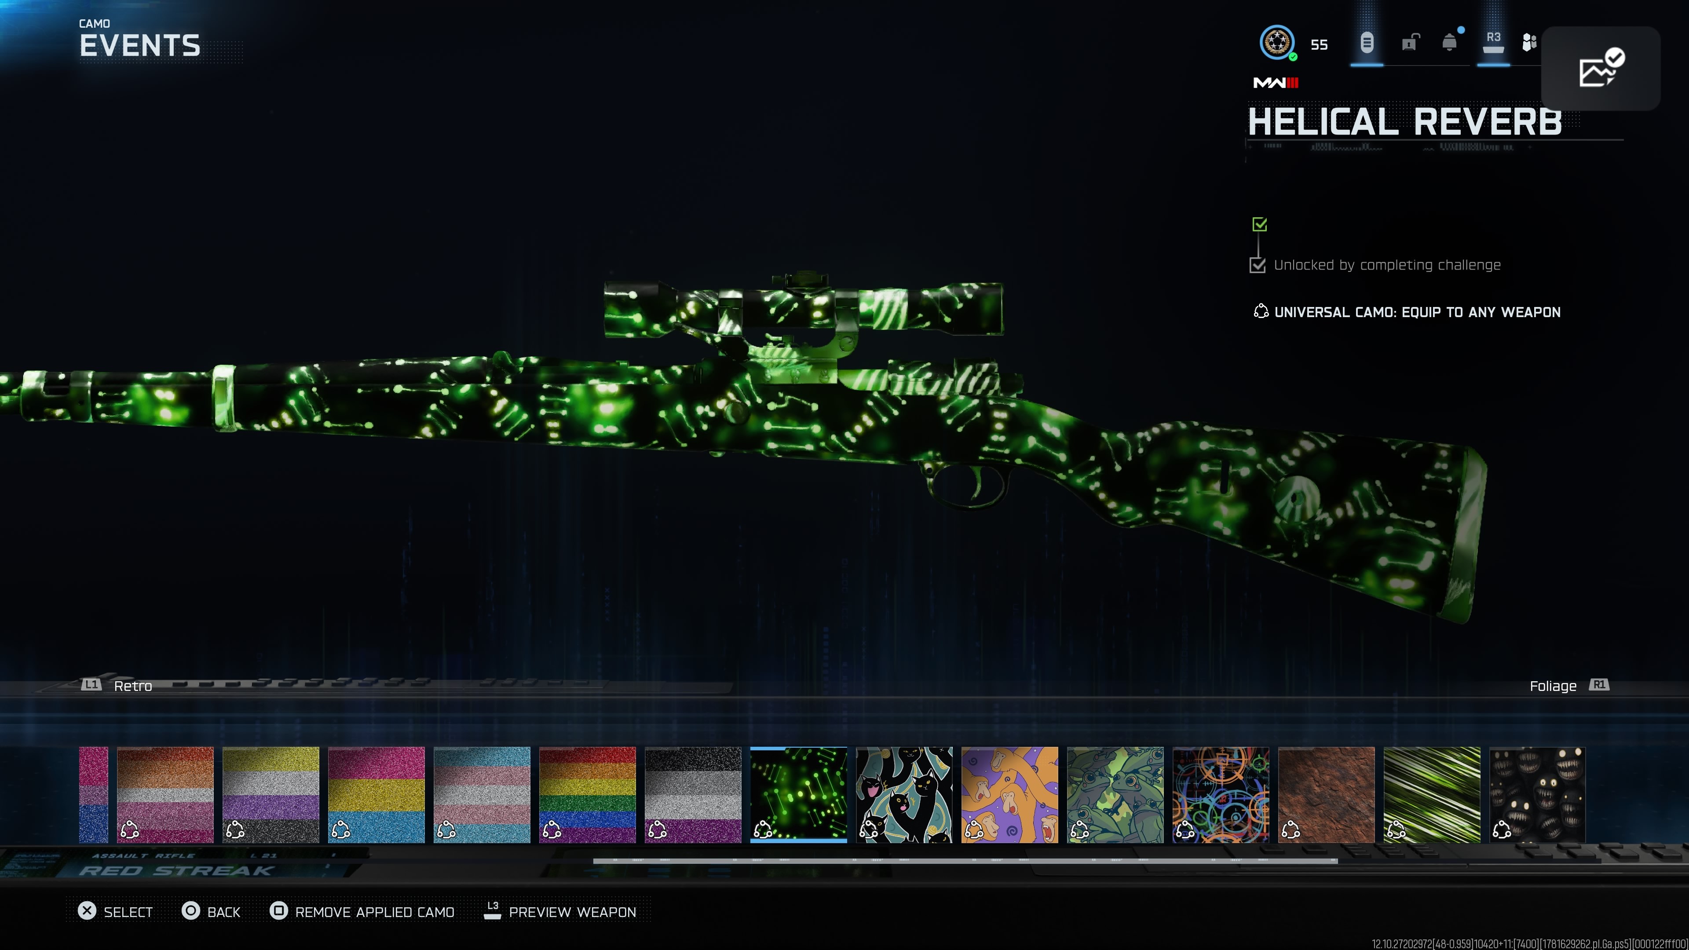Click the screenshot saved notification
Screen dimensions: 1689x950
tap(1601, 68)
